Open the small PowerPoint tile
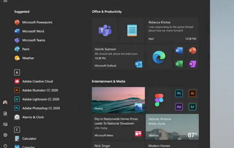The height and width of the screenshot is (148, 234). click(192, 50)
